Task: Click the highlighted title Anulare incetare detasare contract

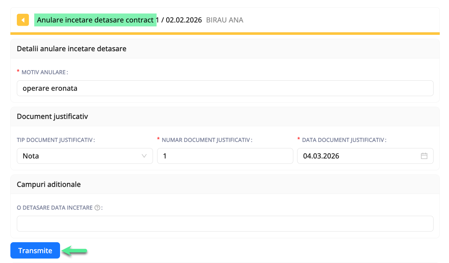Action: [95, 20]
